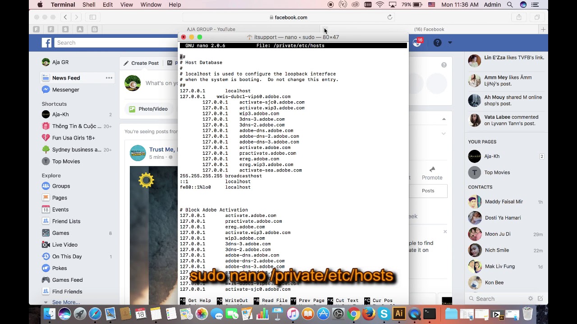Click '# Block Adobe Activation' line in nano

214,210
